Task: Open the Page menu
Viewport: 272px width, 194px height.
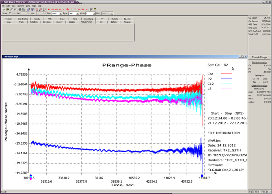Action: (x=33, y=6)
